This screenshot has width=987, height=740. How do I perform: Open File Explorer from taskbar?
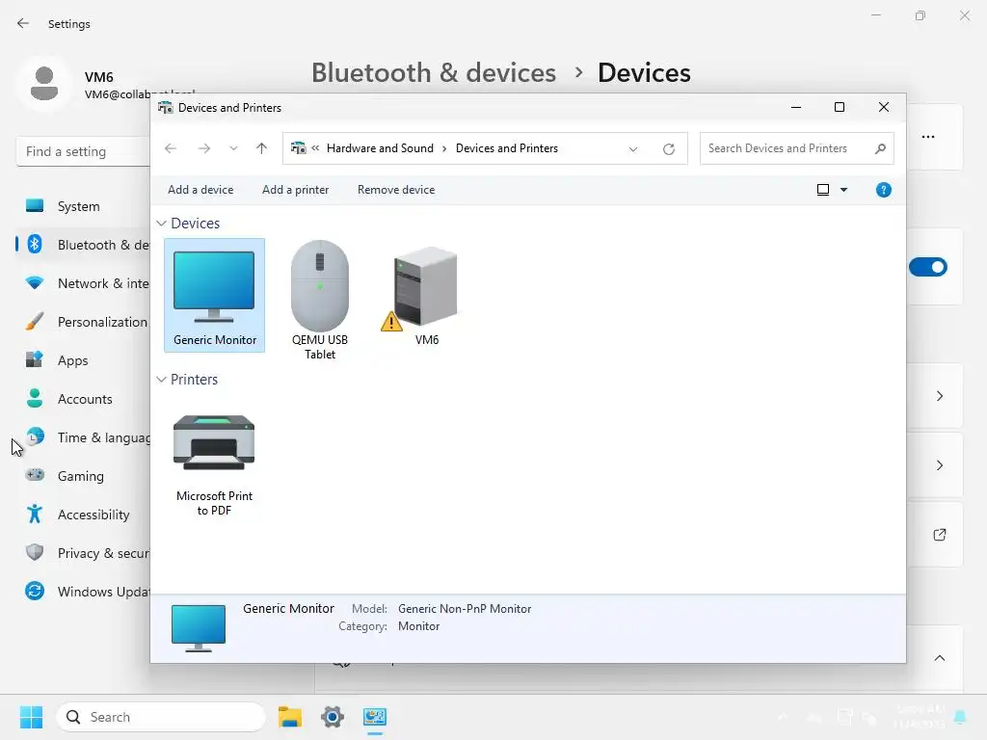(290, 717)
